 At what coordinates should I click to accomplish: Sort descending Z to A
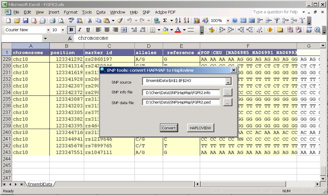186,21
